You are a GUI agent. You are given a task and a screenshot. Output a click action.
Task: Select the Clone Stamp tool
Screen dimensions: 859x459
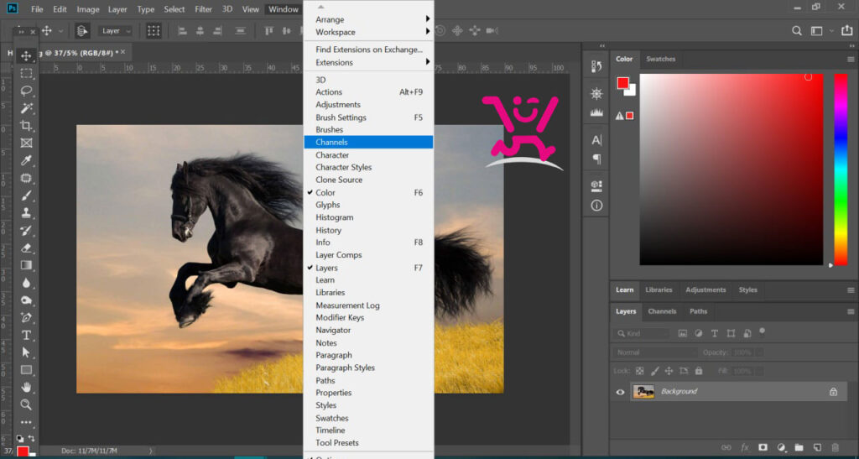coord(26,213)
